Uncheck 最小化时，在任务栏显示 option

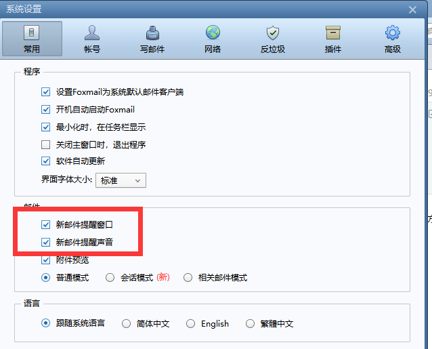[x=46, y=127]
